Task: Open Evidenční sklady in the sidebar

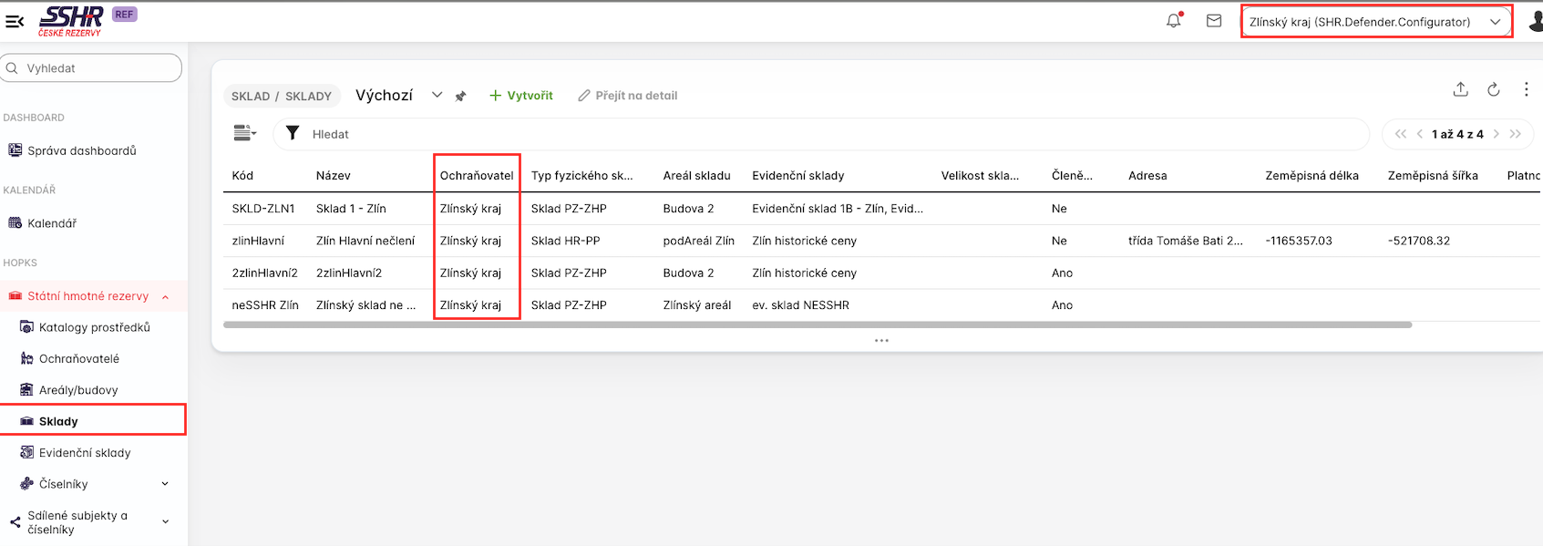Action: [85, 453]
